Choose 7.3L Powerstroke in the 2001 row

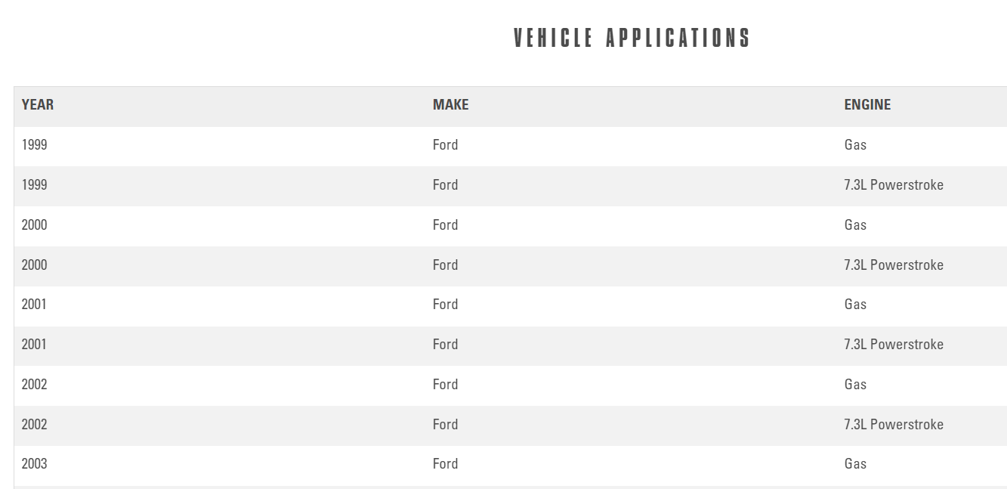click(x=894, y=345)
